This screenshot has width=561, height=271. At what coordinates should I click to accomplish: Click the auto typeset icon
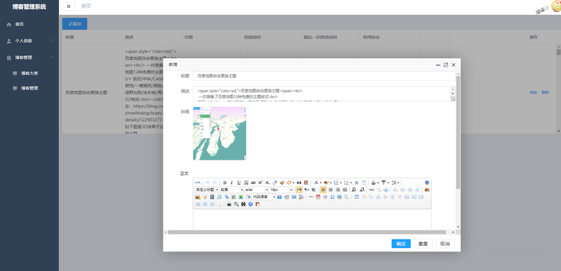(289, 183)
